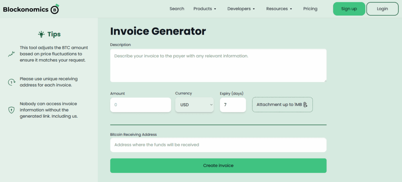Click the Blockonomics logo icon
This screenshot has height=182, width=402.
click(x=55, y=9)
